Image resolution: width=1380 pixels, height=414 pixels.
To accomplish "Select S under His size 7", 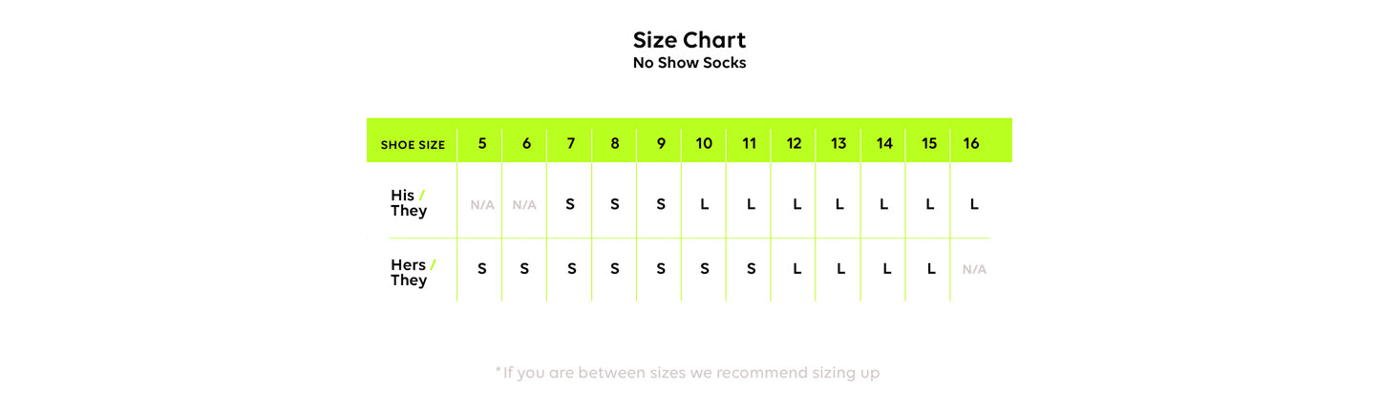I will (570, 204).
